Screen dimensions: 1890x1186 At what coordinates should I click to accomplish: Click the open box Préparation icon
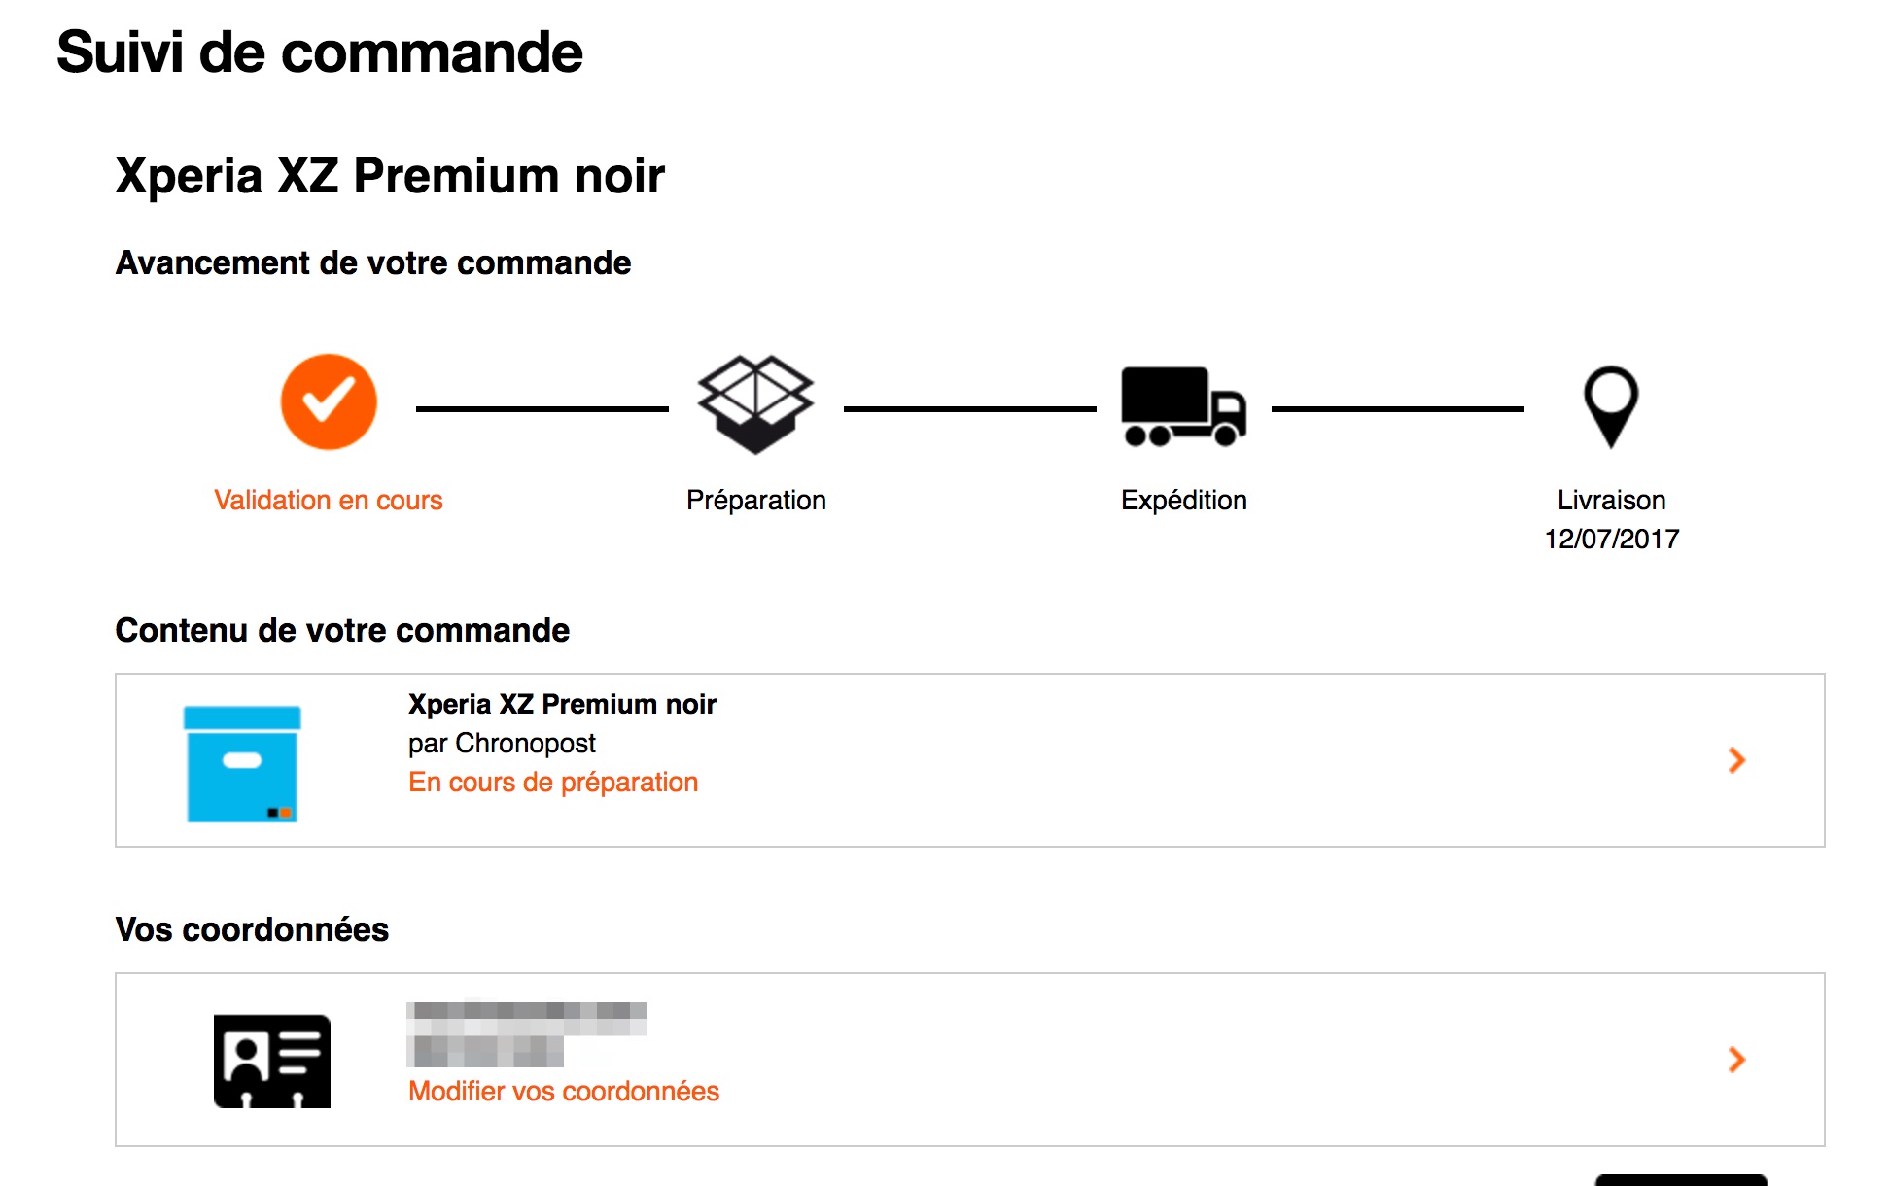pos(755,404)
